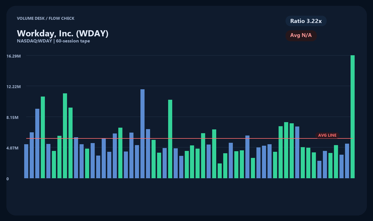Click the VOLUME DESK / FLOW CHECK header
The height and width of the screenshot is (221, 373).
[x=46, y=18]
